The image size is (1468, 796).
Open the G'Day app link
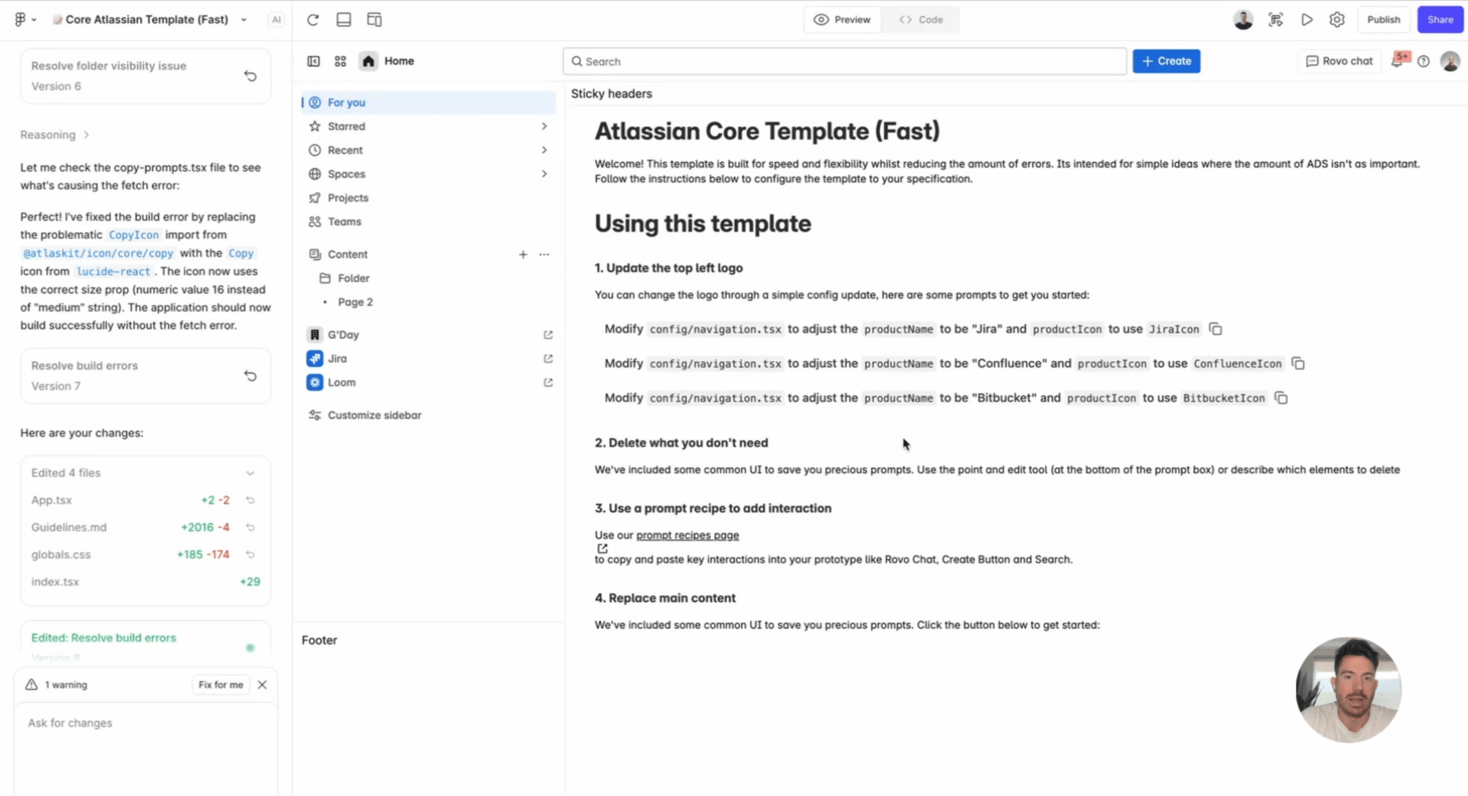point(343,335)
